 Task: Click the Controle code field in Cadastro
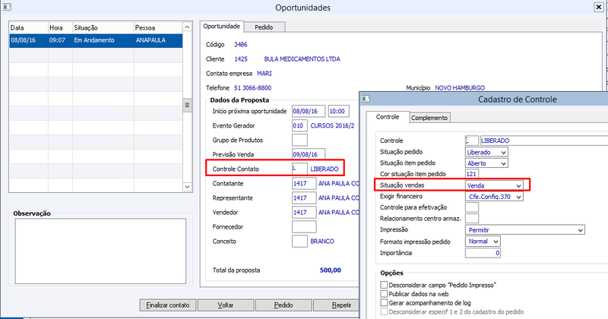pyautogui.click(x=471, y=141)
